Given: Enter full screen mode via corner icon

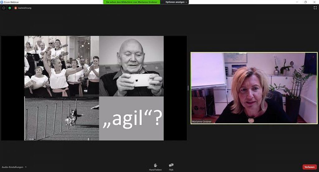Looking at the screenshot, I should tap(315, 8).
